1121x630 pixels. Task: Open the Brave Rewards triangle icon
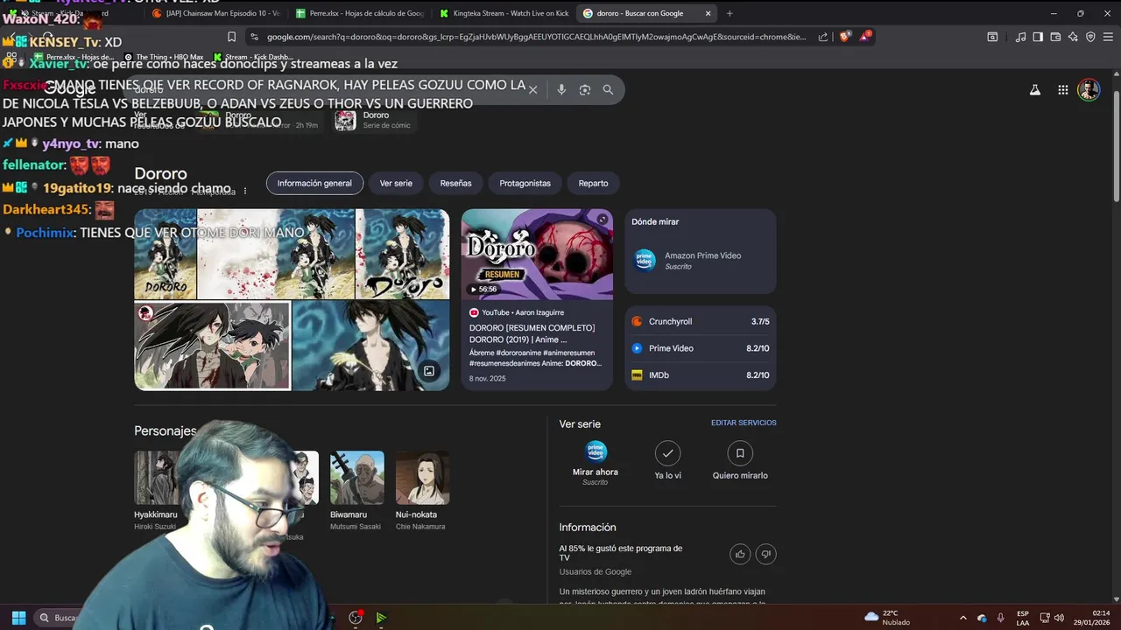tap(865, 37)
